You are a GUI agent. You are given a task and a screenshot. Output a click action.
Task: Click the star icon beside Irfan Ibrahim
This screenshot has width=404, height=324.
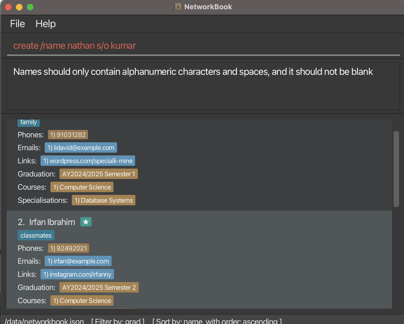[x=86, y=222]
